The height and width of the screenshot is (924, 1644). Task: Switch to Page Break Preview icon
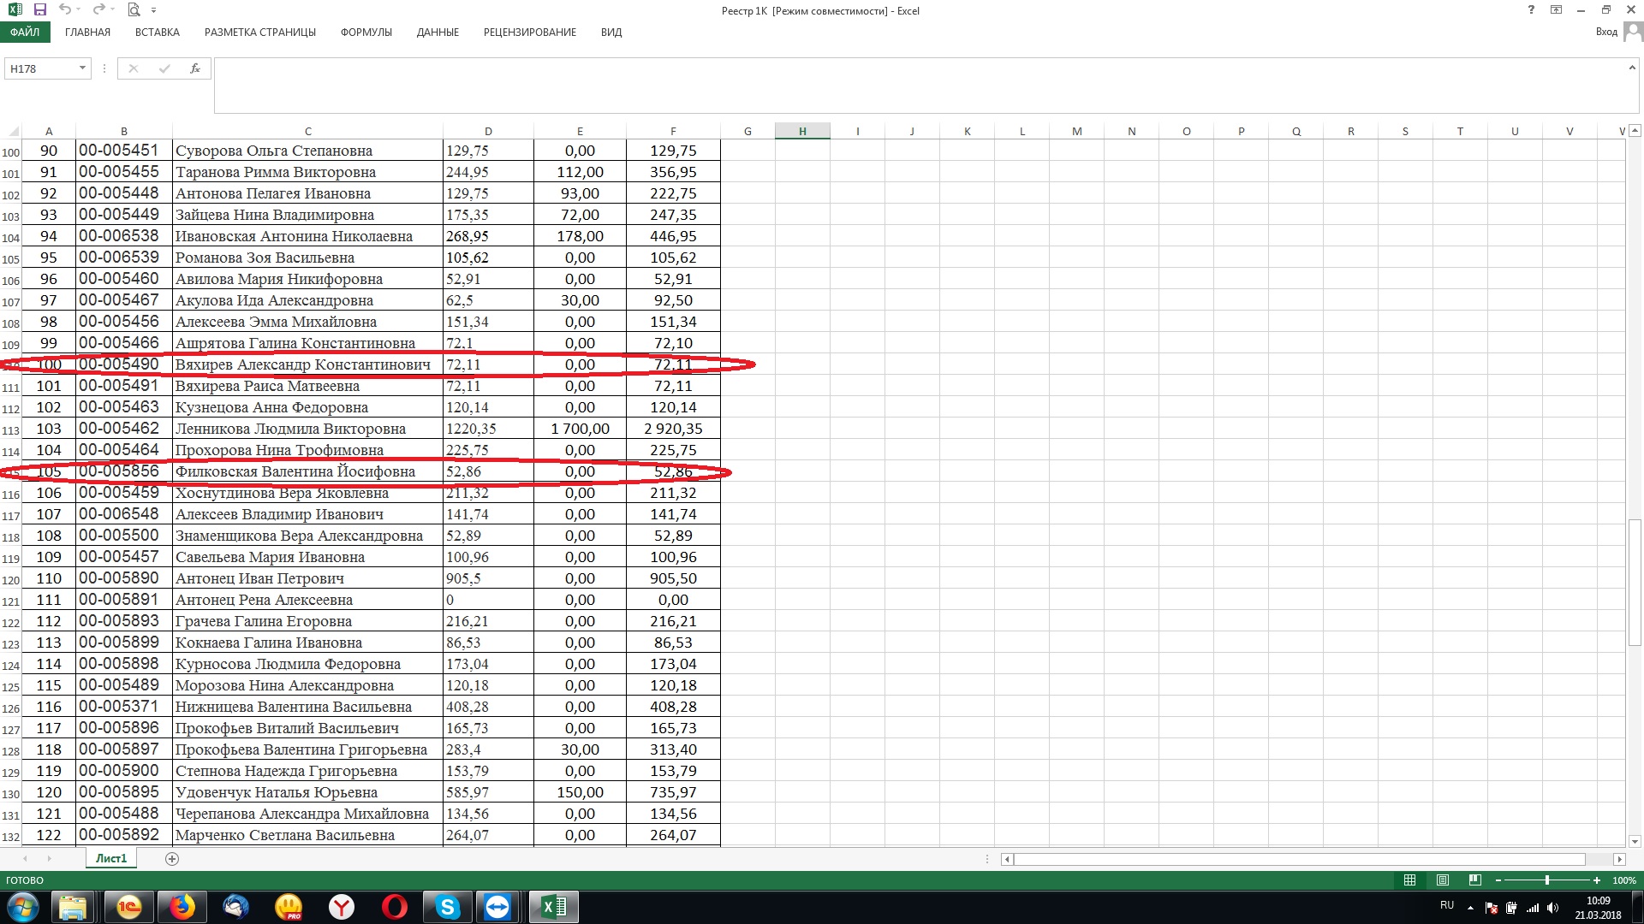[x=1474, y=880]
